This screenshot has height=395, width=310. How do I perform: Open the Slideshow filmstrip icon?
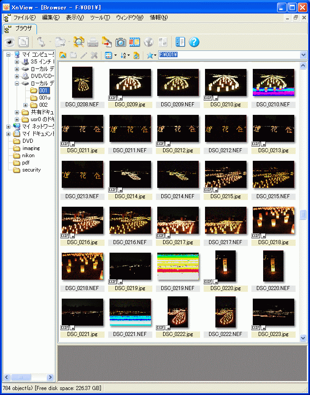(134, 42)
